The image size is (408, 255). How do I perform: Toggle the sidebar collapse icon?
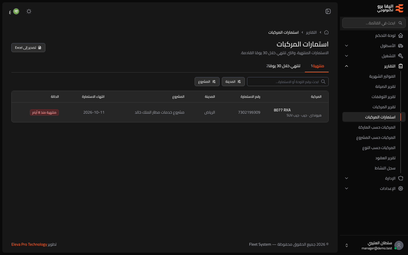coord(328,11)
